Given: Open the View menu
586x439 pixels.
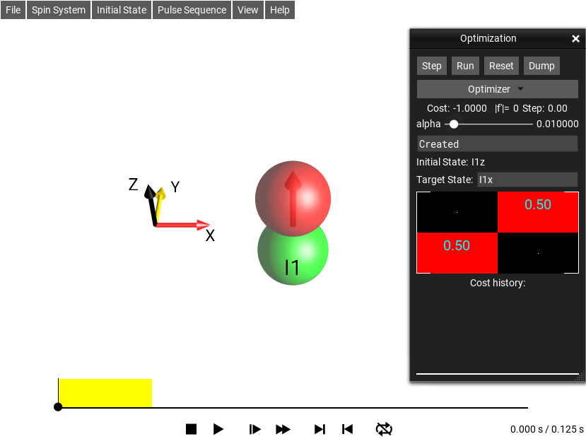Looking at the screenshot, I should click(x=248, y=10).
